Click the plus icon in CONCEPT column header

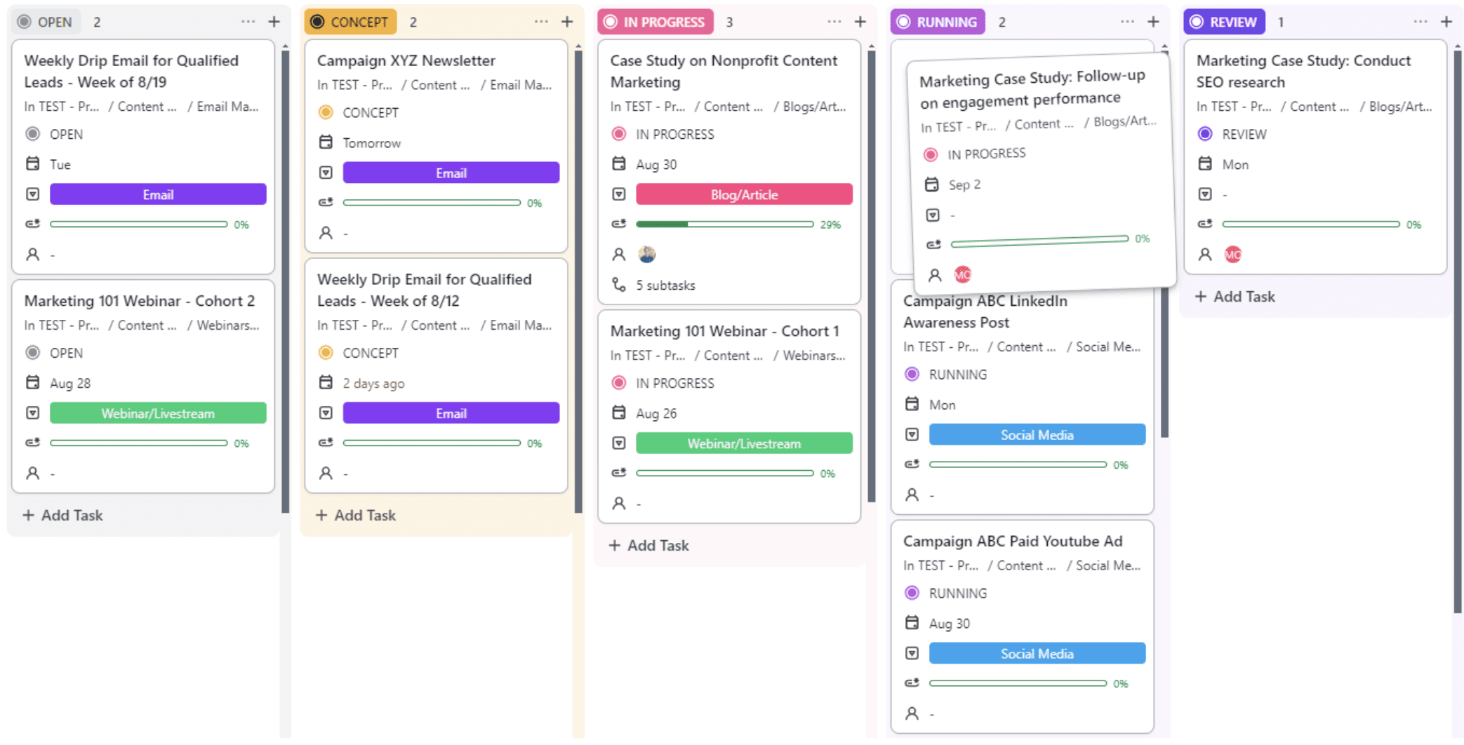click(567, 22)
